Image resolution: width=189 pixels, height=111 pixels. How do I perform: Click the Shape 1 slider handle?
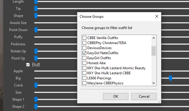click(x=36, y=99)
